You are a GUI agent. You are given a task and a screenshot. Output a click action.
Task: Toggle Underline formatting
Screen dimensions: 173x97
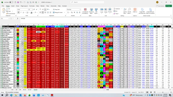tap(23, 12)
